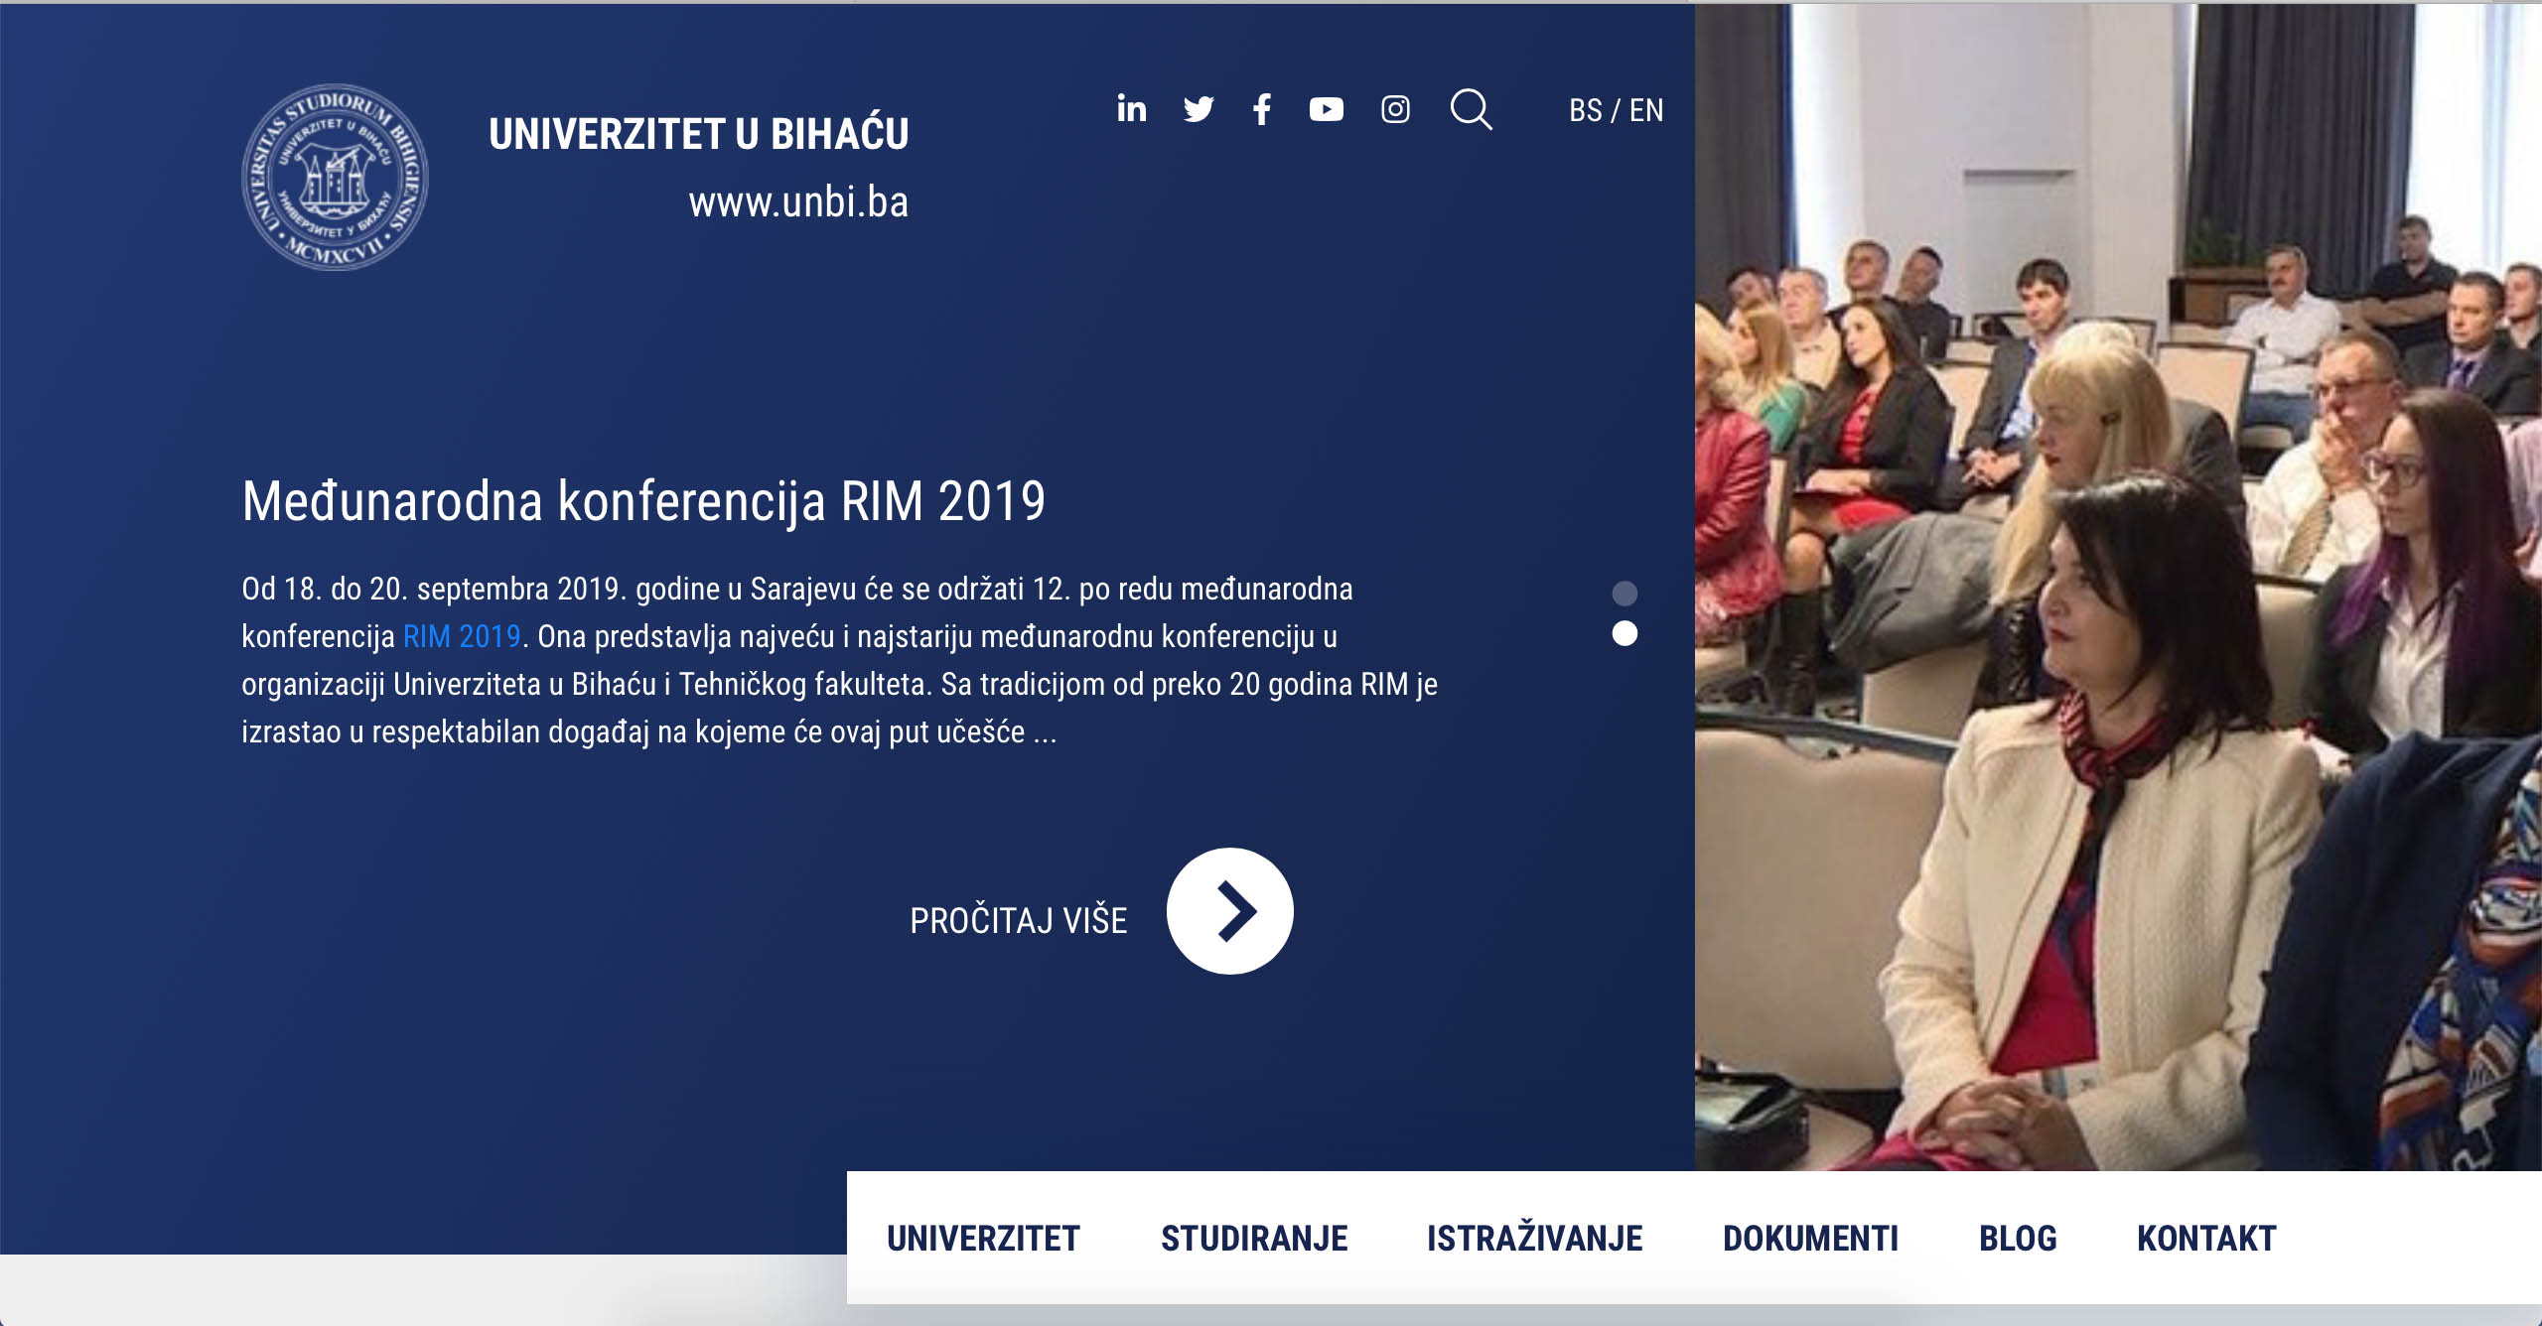
Task: Open the LinkedIn social icon
Action: (x=1131, y=109)
